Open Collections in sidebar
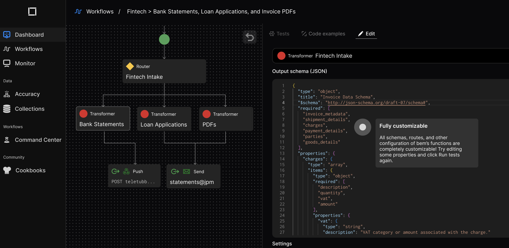The width and height of the screenshot is (509, 248). pyautogui.click(x=33, y=109)
